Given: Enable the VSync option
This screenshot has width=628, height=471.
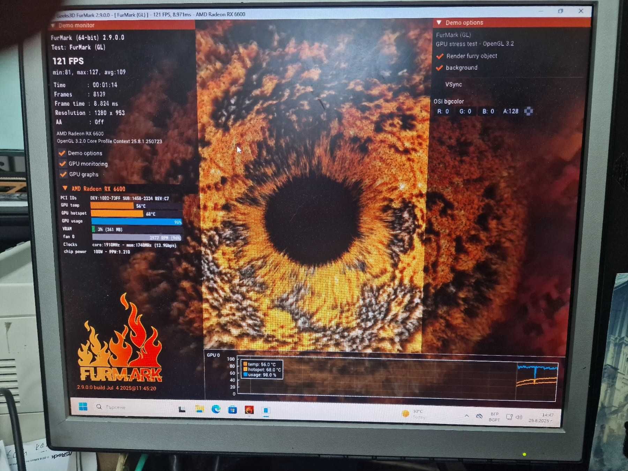Looking at the screenshot, I should click(x=453, y=84).
